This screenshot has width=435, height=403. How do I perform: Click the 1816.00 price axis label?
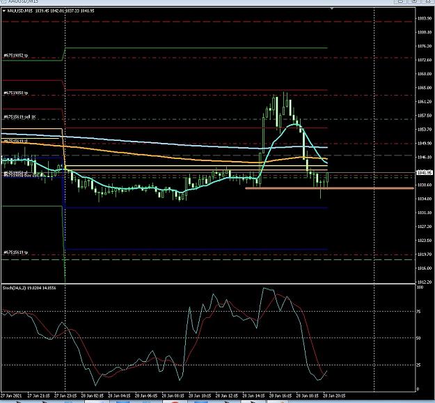(x=425, y=268)
